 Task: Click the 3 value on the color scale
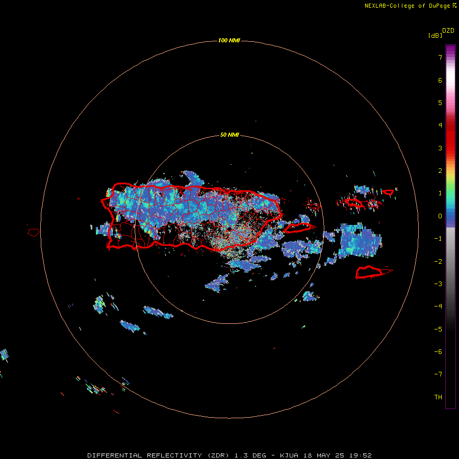[440, 148]
